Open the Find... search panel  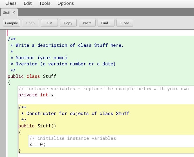coord(106,23)
